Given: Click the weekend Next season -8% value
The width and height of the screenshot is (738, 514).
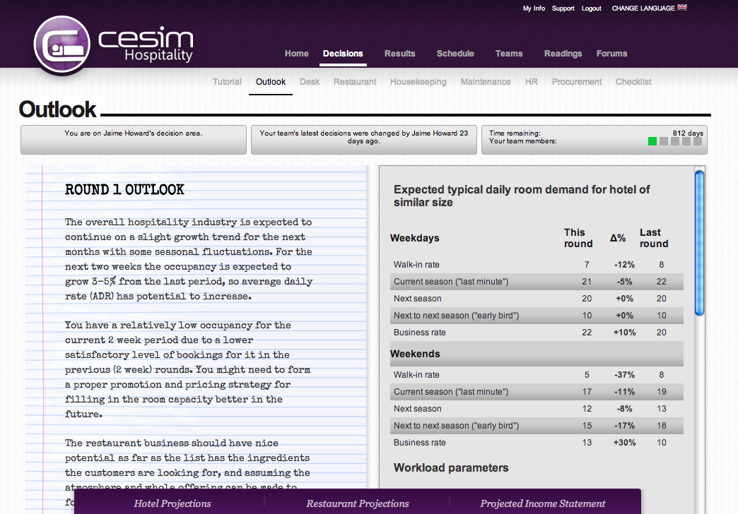Looking at the screenshot, I should point(624,409).
